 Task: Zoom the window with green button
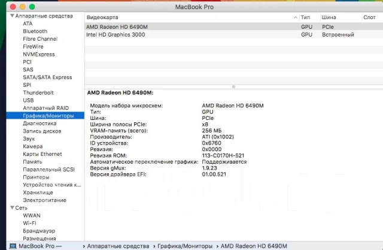click(x=32, y=7)
